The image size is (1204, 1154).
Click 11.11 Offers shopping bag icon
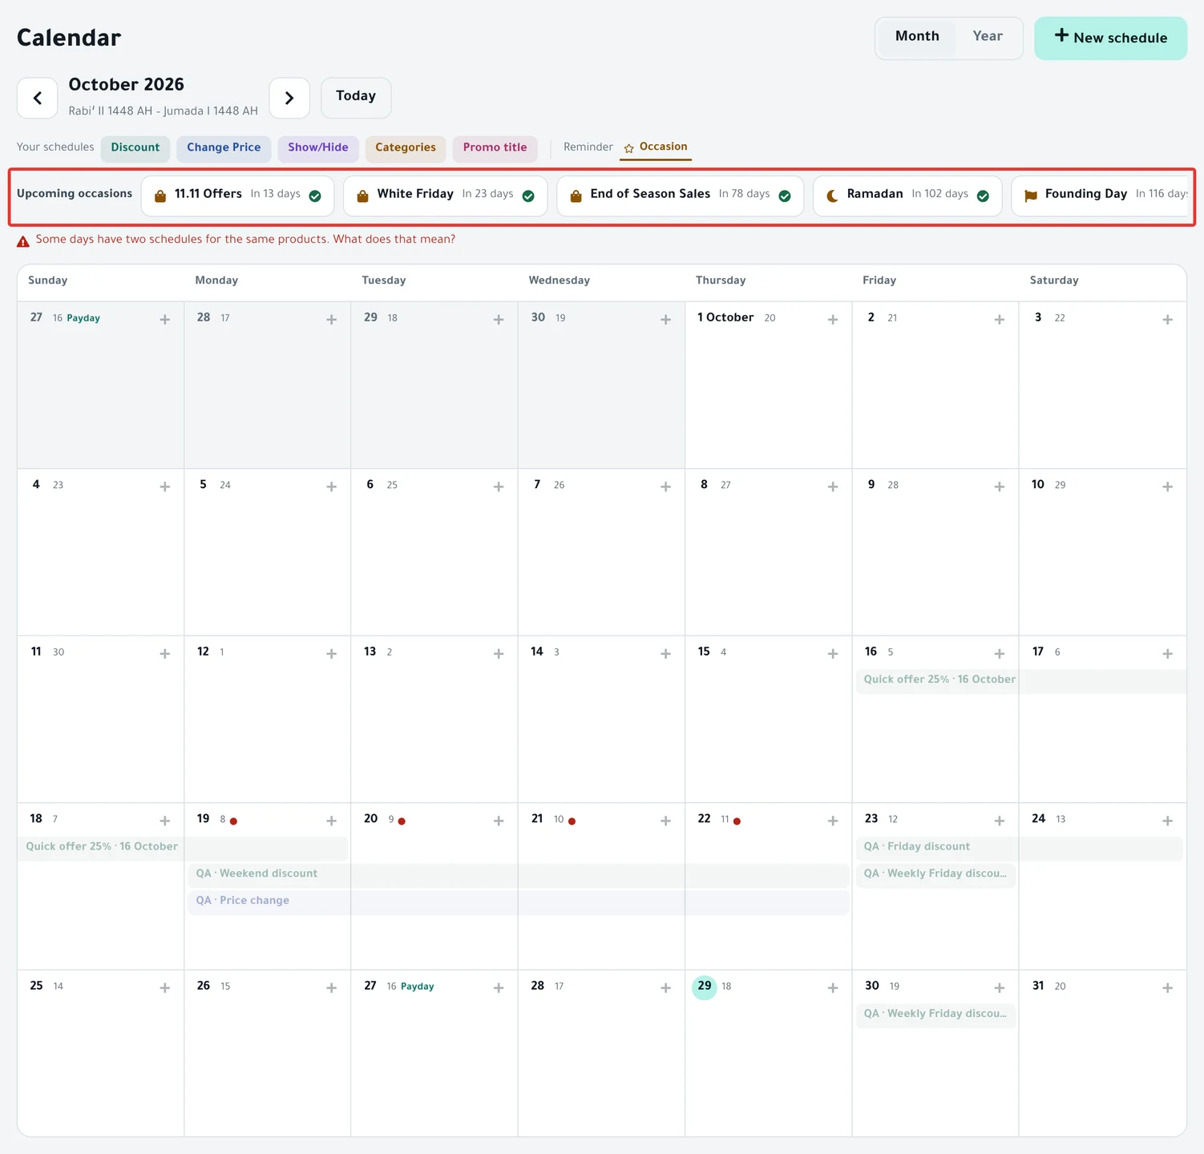[x=160, y=196]
